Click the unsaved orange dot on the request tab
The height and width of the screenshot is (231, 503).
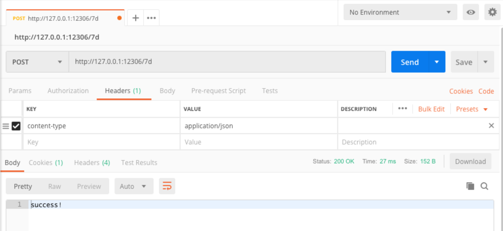pyautogui.click(x=119, y=18)
